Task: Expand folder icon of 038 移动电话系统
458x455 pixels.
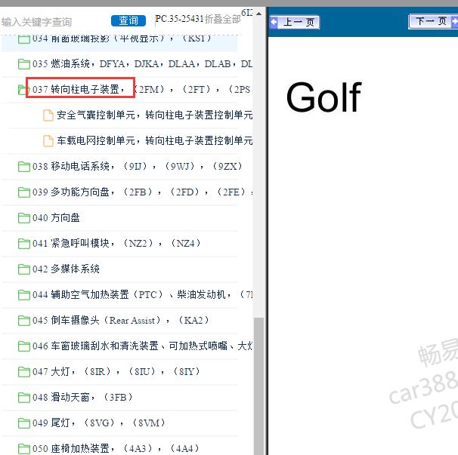Action: [x=24, y=167]
